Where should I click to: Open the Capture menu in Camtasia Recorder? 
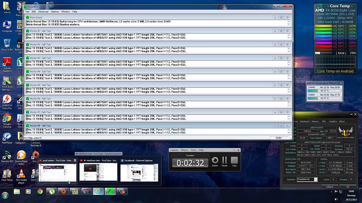[174, 150]
